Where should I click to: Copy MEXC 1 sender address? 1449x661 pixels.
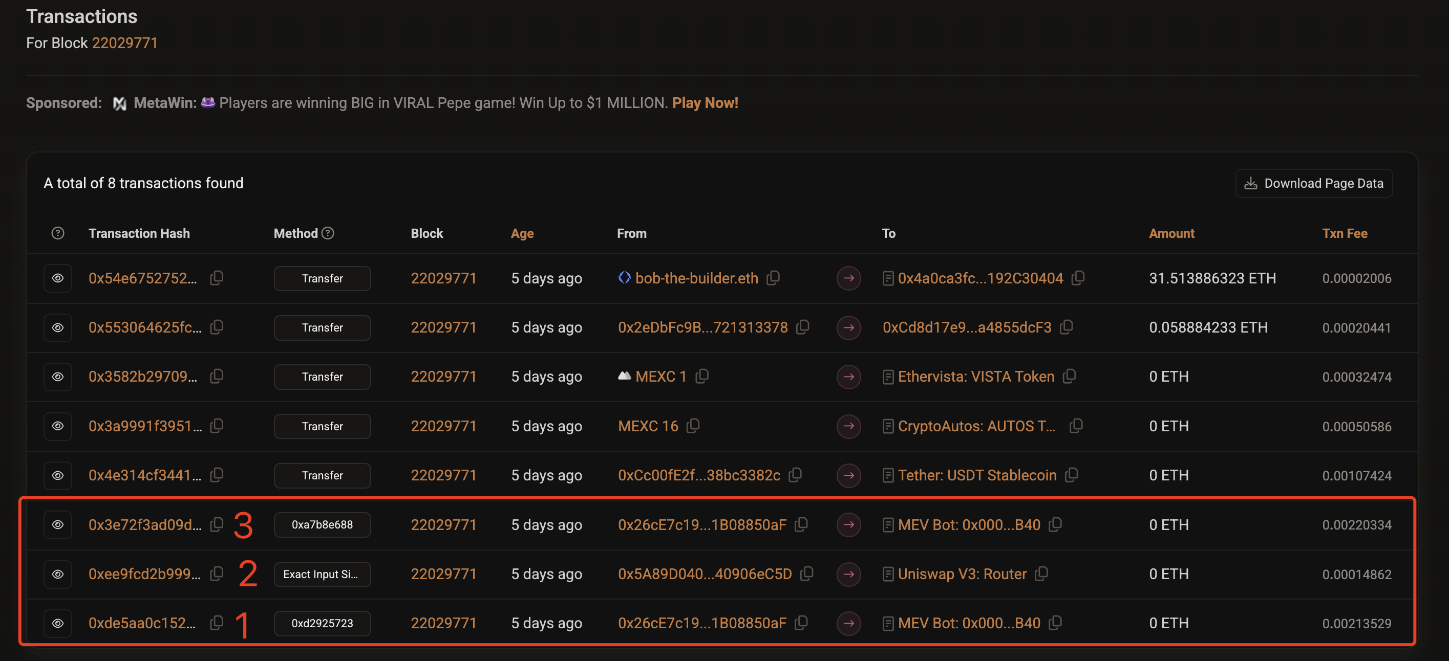coord(702,376)
